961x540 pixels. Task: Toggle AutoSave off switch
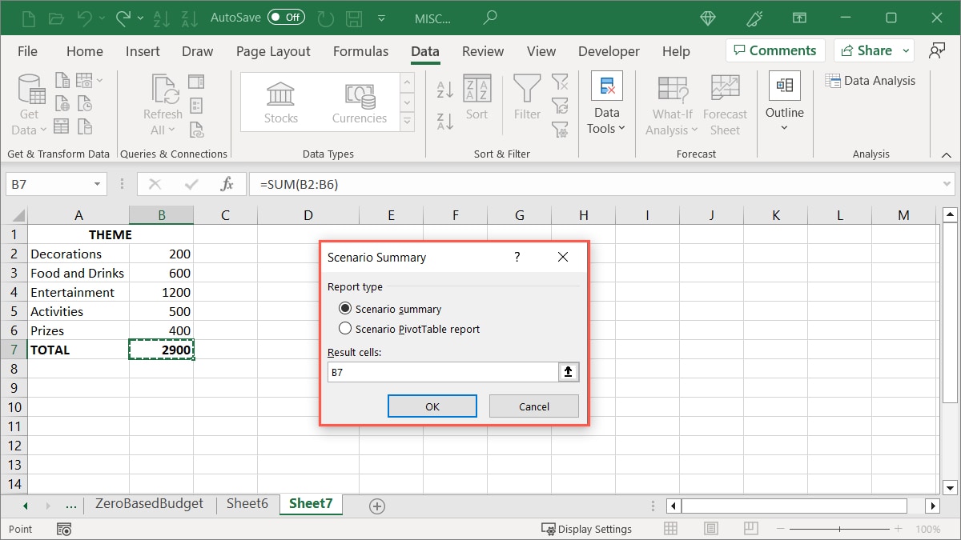pyautogui.click(x=286, y=17)
